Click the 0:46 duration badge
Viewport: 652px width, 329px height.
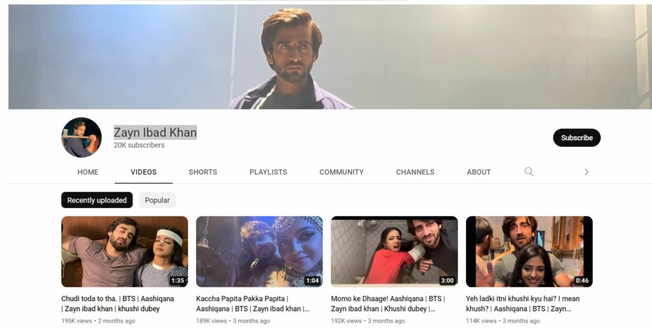point(582,281)
